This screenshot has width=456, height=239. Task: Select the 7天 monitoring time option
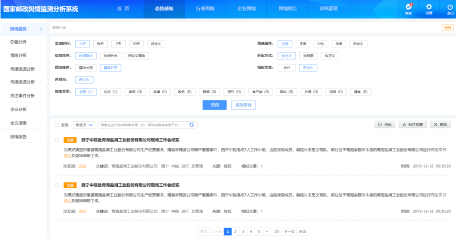coord(119,44)
